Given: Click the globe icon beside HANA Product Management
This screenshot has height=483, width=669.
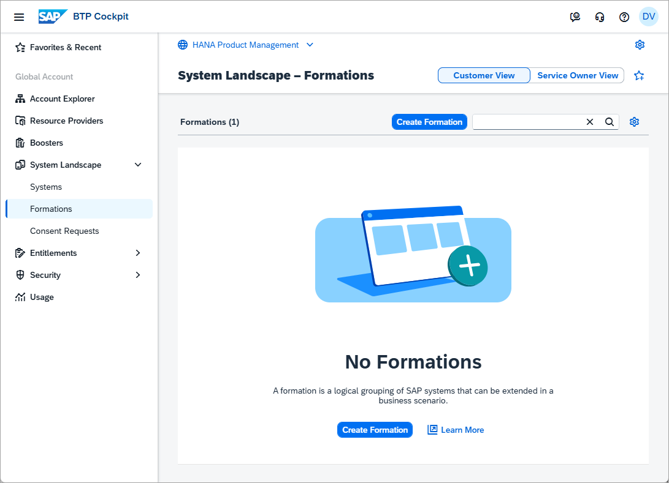Looking at the screenshot, I should [183, 45].
